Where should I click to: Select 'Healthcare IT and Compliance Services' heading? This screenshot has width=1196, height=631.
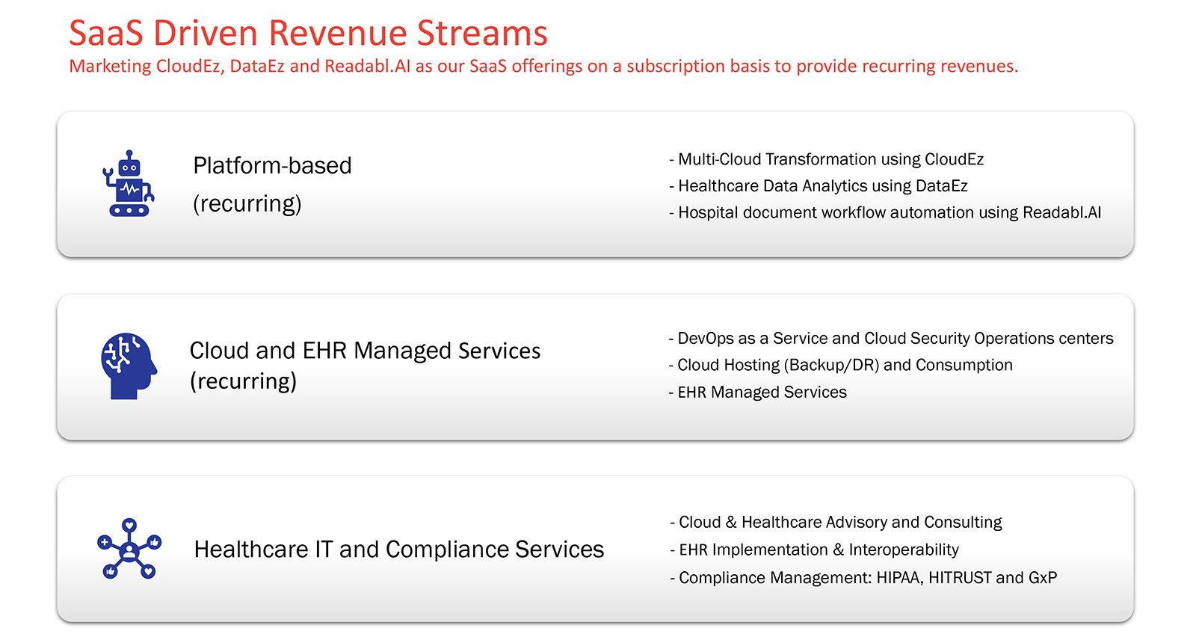[398, 550]
